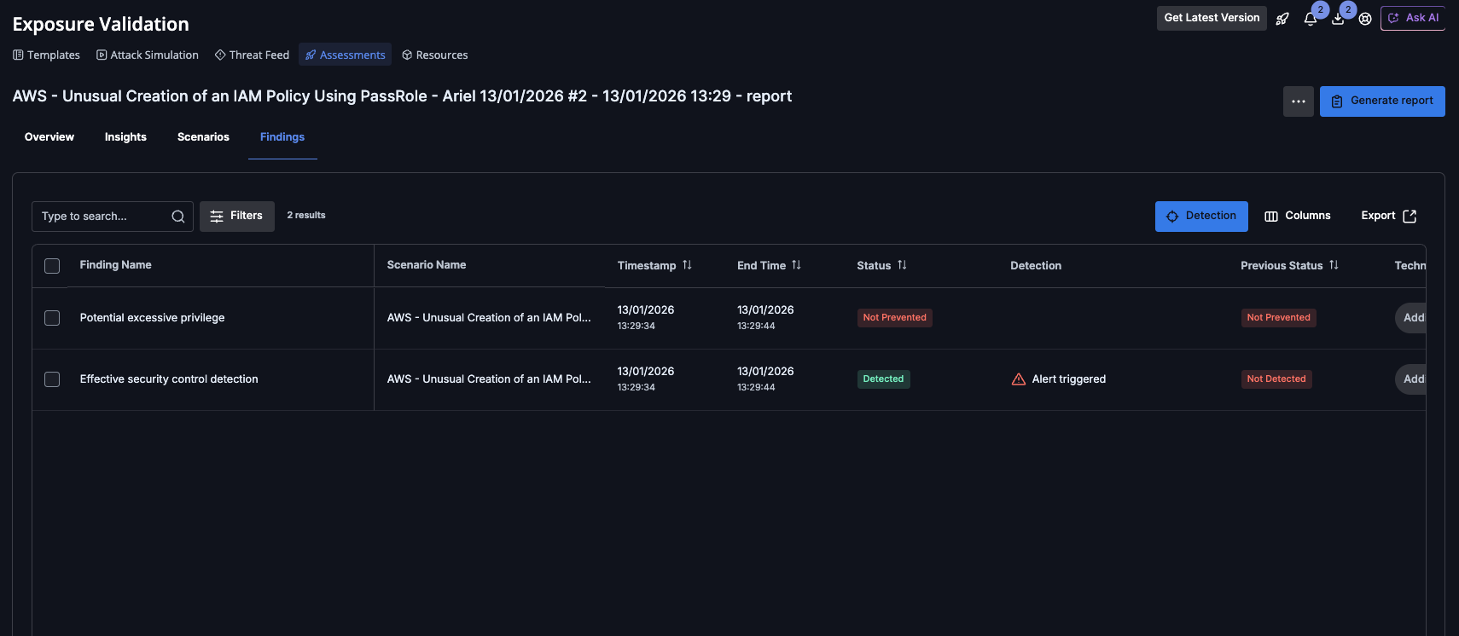Click the search magnifier icon
The width and height of the screenshot is (1459, 636).
tap(178, 217)
